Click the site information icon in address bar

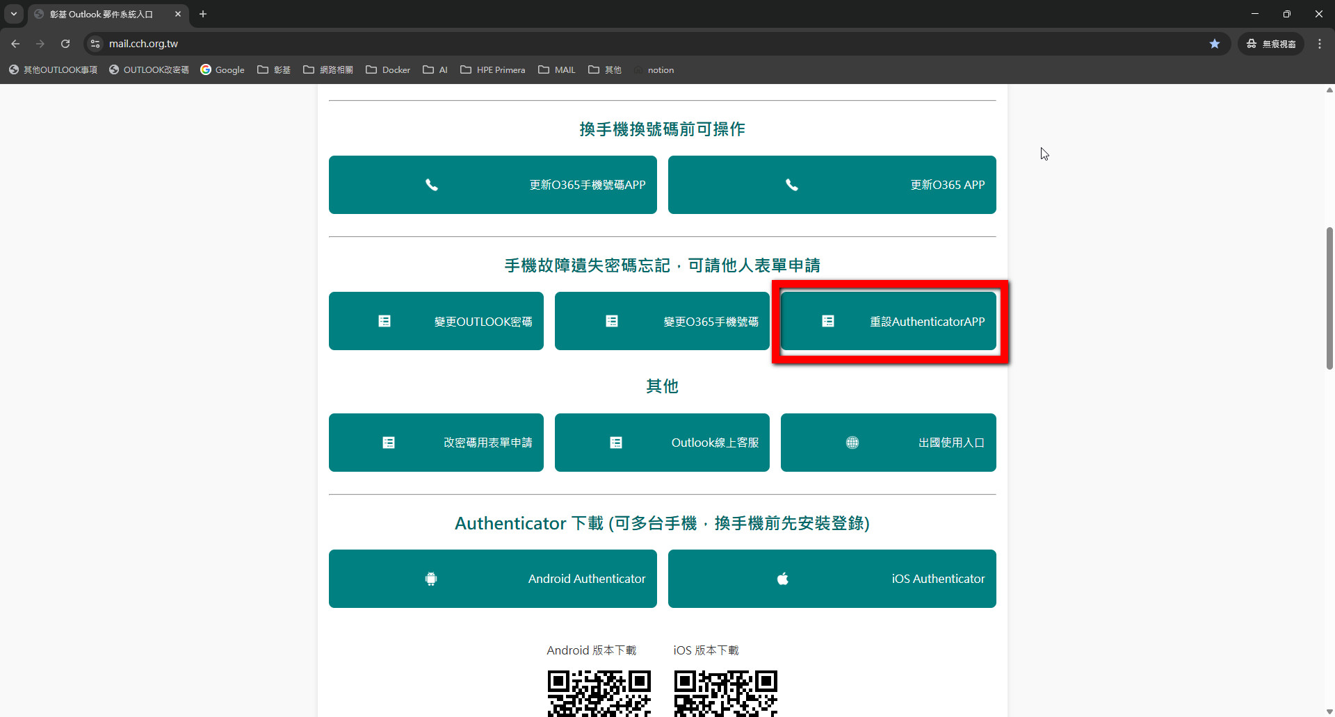coord(95,44)
